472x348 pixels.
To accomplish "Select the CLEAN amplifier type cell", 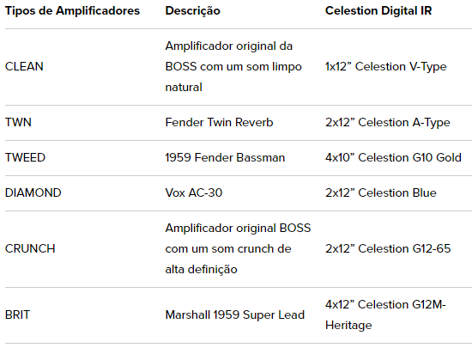I will (24, 66).
